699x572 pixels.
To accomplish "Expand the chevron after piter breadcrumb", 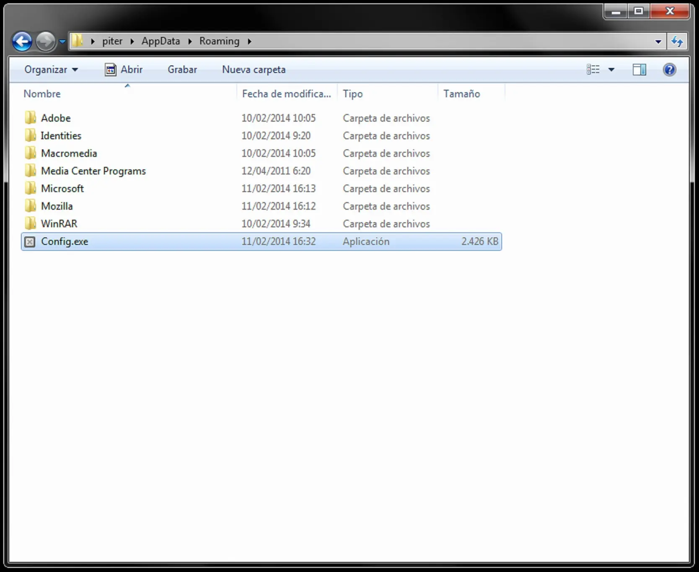I will [132, 41].
